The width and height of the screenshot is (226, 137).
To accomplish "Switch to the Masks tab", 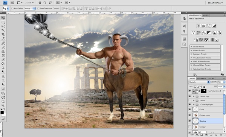I will 206,15.
